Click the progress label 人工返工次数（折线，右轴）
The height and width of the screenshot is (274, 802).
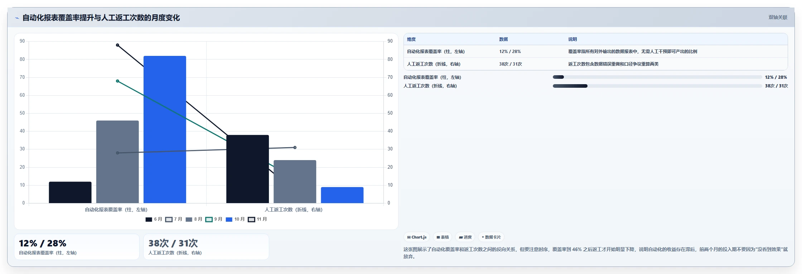click(x=430, y=86)
